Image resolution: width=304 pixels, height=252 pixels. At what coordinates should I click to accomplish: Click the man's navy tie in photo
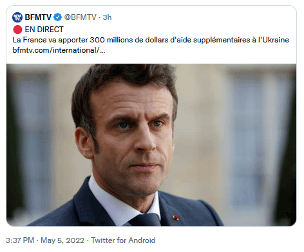point(146,220)
